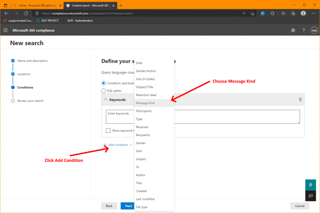This screenshot has height=213, width=320.
Task: Open the Outlook browser extension
Action: click(262, 13)
